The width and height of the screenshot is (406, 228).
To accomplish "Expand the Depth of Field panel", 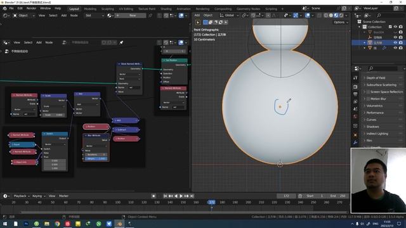I will pos(365,78).
